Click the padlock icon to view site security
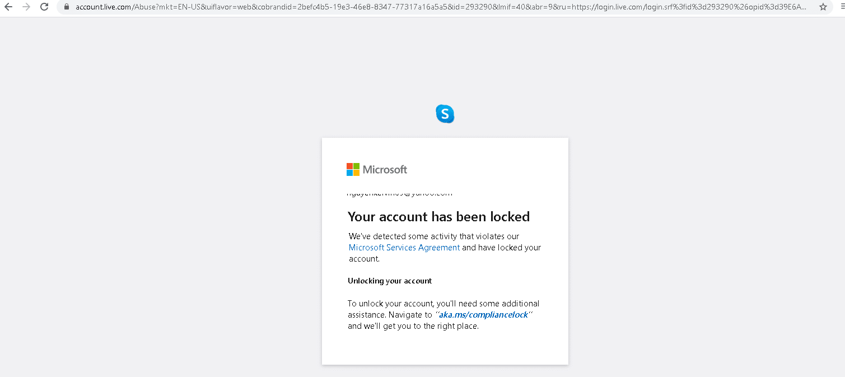The height and width of the screenshot is (377, 845). click(66, 8)
